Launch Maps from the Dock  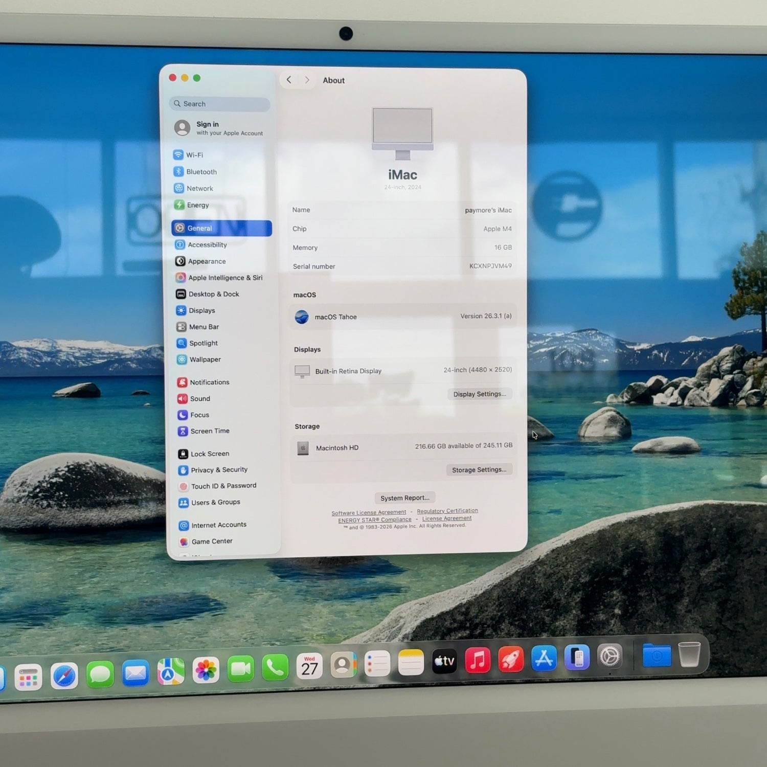(x=171, y=671)
